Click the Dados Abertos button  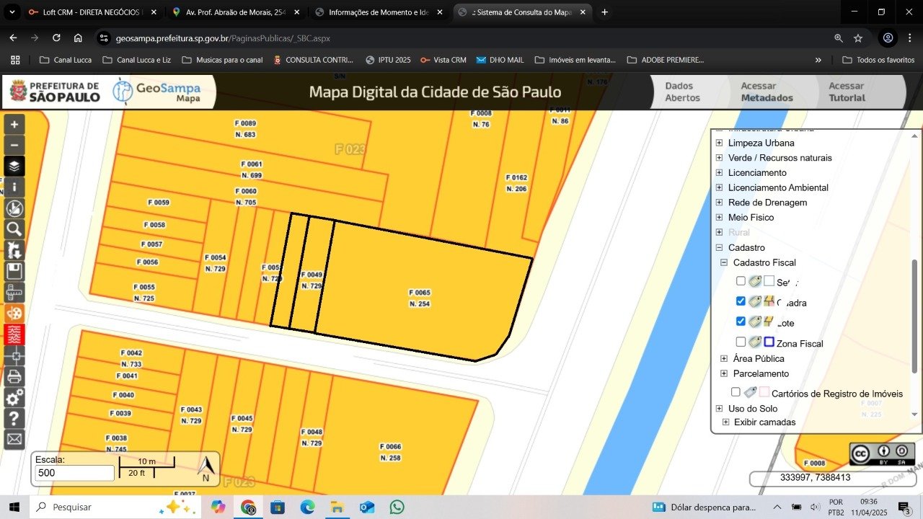click(x=682, y=92)
